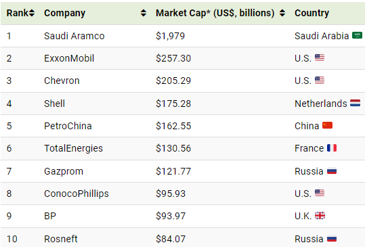Select the ExxonMobil company name
The width and height of the screenshot is (365, 247).
coord(69,58)
